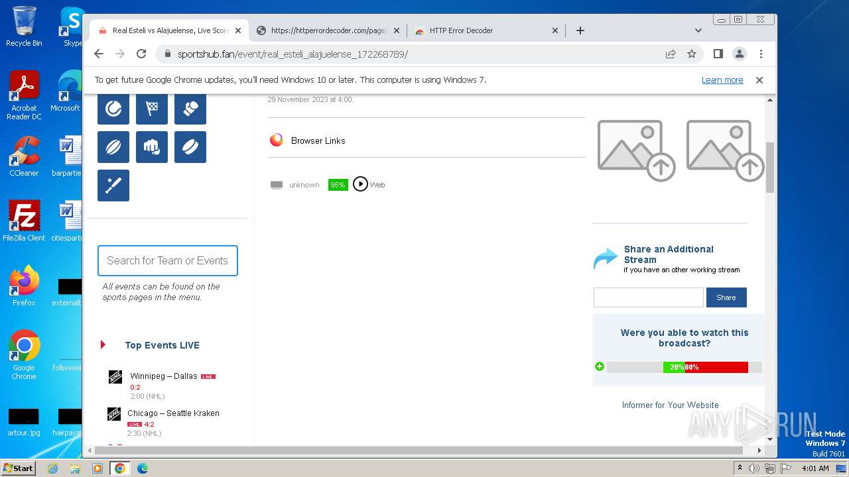This screenshot has width=849, height=477.
Task: Dismiss the Chrome update notification bar
Action: pyautogui.click(x=759, y=79)
